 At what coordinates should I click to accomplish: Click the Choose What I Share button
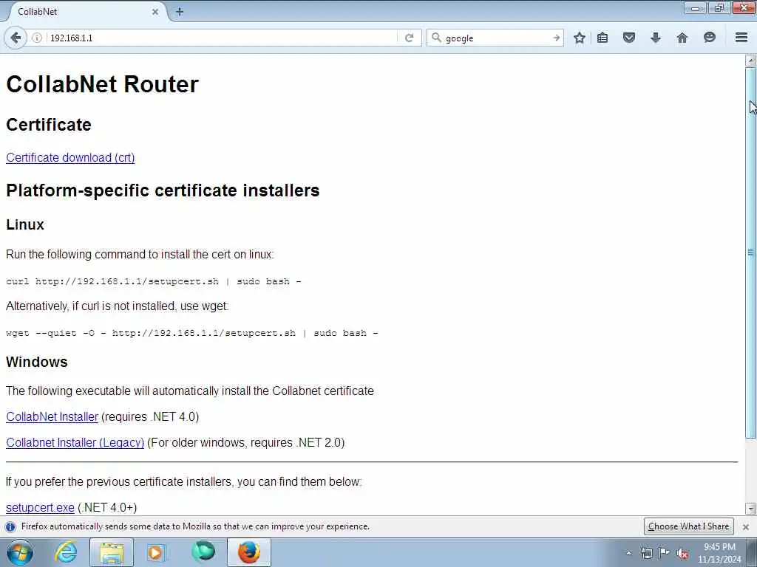coord(688,526)
